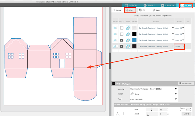Click the vertical scrollbar handle beside the canvas
195x116 pixels.
[110, 61]
